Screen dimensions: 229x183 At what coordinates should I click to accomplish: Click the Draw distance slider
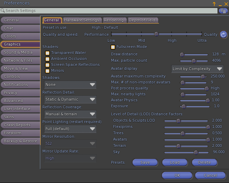point(194,55)
